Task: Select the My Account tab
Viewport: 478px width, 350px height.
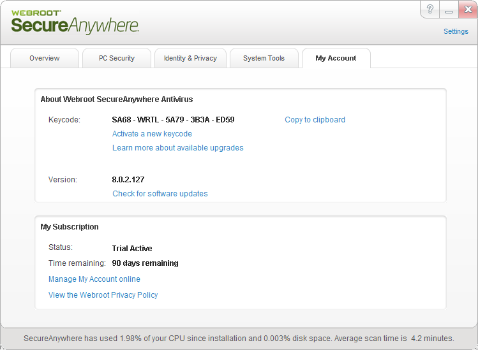Action: [336, 58]
